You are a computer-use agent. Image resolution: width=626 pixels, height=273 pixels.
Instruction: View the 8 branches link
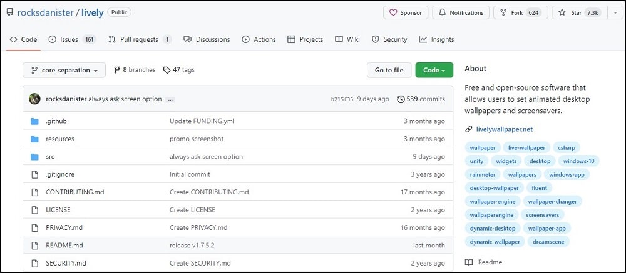(x=135, y=70)
